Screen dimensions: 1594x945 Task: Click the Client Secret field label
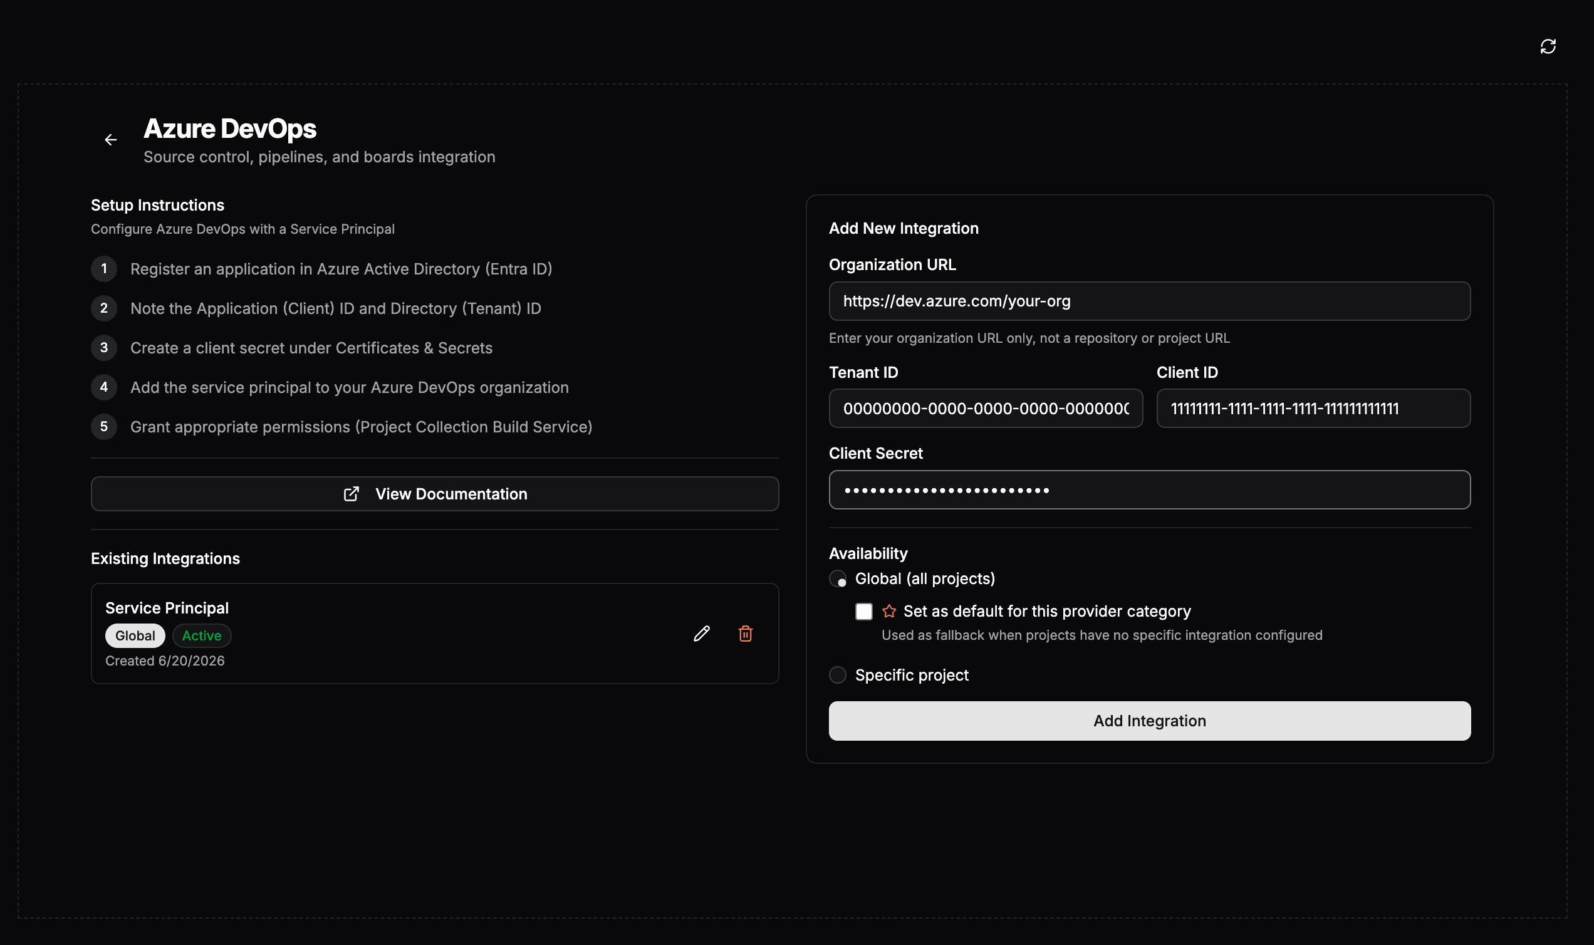click(x=875, y=454)
